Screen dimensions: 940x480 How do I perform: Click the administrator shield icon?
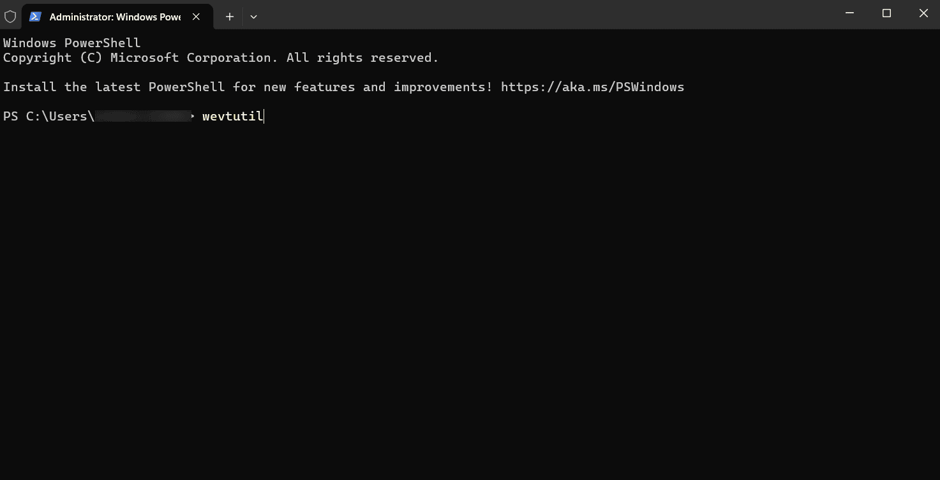[x=10, y=17]
